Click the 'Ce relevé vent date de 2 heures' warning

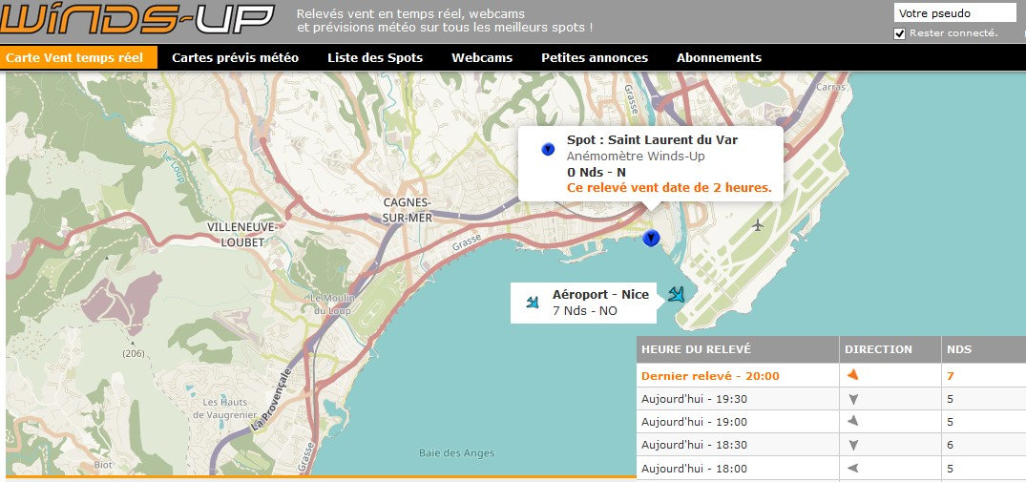(x=669, y=188)
